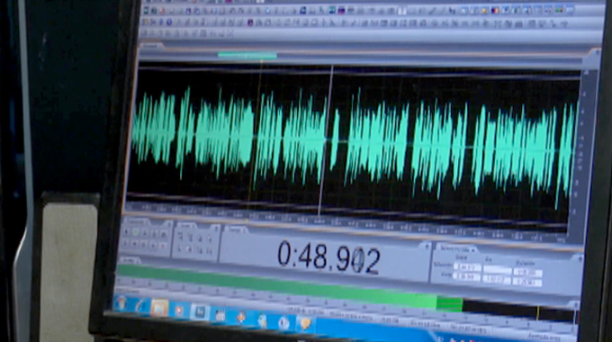612x342 pixels.
Task: Select the Main tab above the waveform
Action: (150, 46)
